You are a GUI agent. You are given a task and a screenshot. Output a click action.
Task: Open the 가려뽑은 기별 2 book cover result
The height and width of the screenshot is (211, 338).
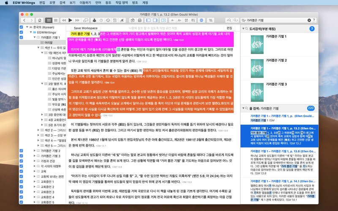pyautogui.click(x=257, y=68)
